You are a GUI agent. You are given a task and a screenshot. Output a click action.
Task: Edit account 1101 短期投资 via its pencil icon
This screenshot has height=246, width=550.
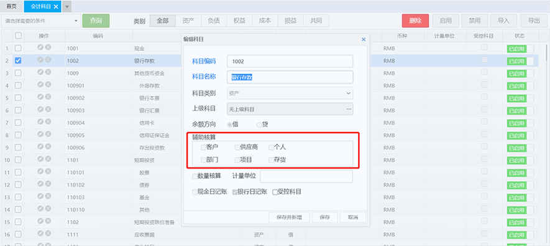pos(40,159)
